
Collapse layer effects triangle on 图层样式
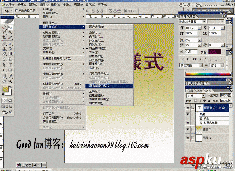click(220, 108)
